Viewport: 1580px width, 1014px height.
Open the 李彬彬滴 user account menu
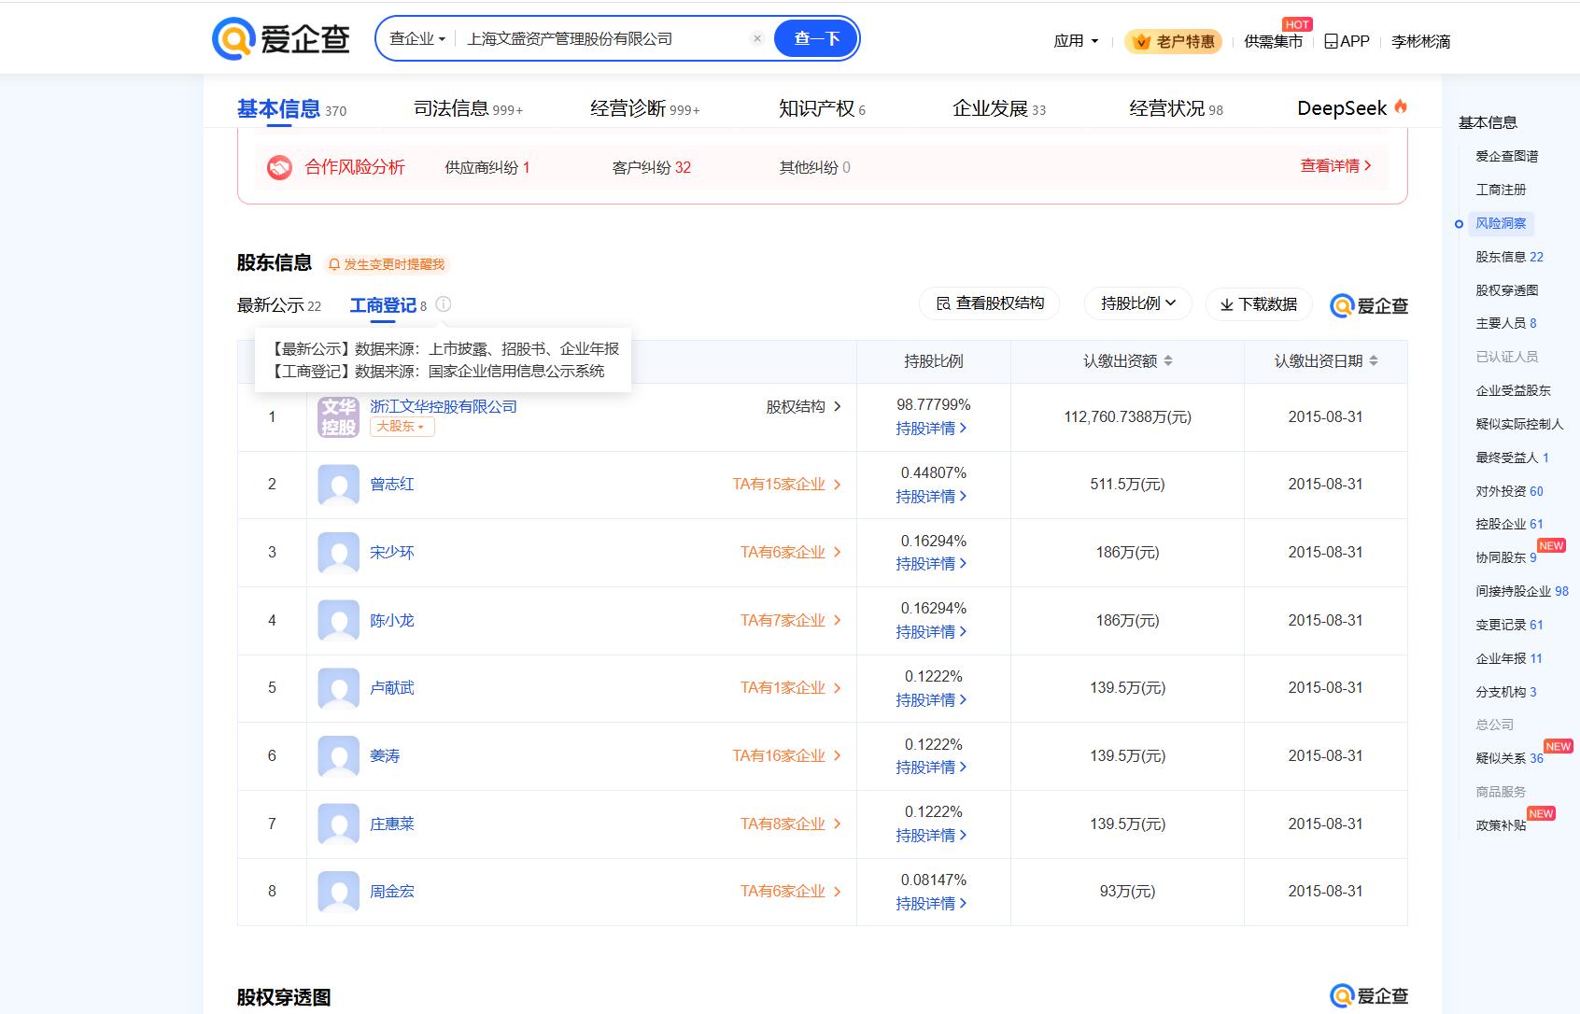coord(1420,41)
